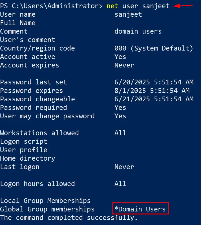Click the 'Local Group Memberships' label
The width and height of the screenshot is (201, 225).
click(x=45, y=201)
